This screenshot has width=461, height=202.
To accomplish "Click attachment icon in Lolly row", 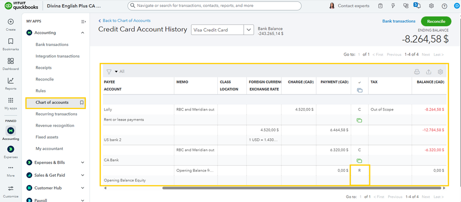I will tap(359, 120).
